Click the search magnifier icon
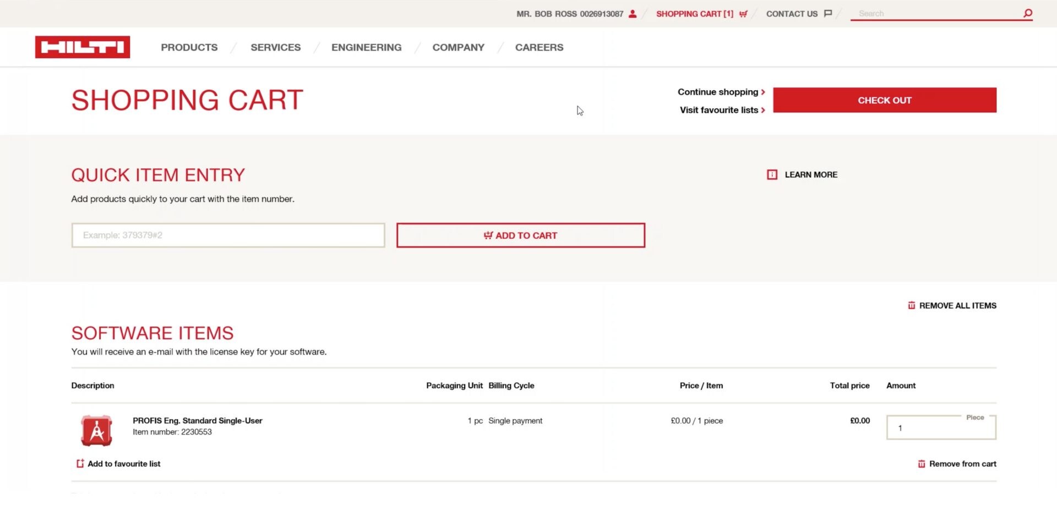This screenshot has width=1057, height=528. coord(1027,13)
